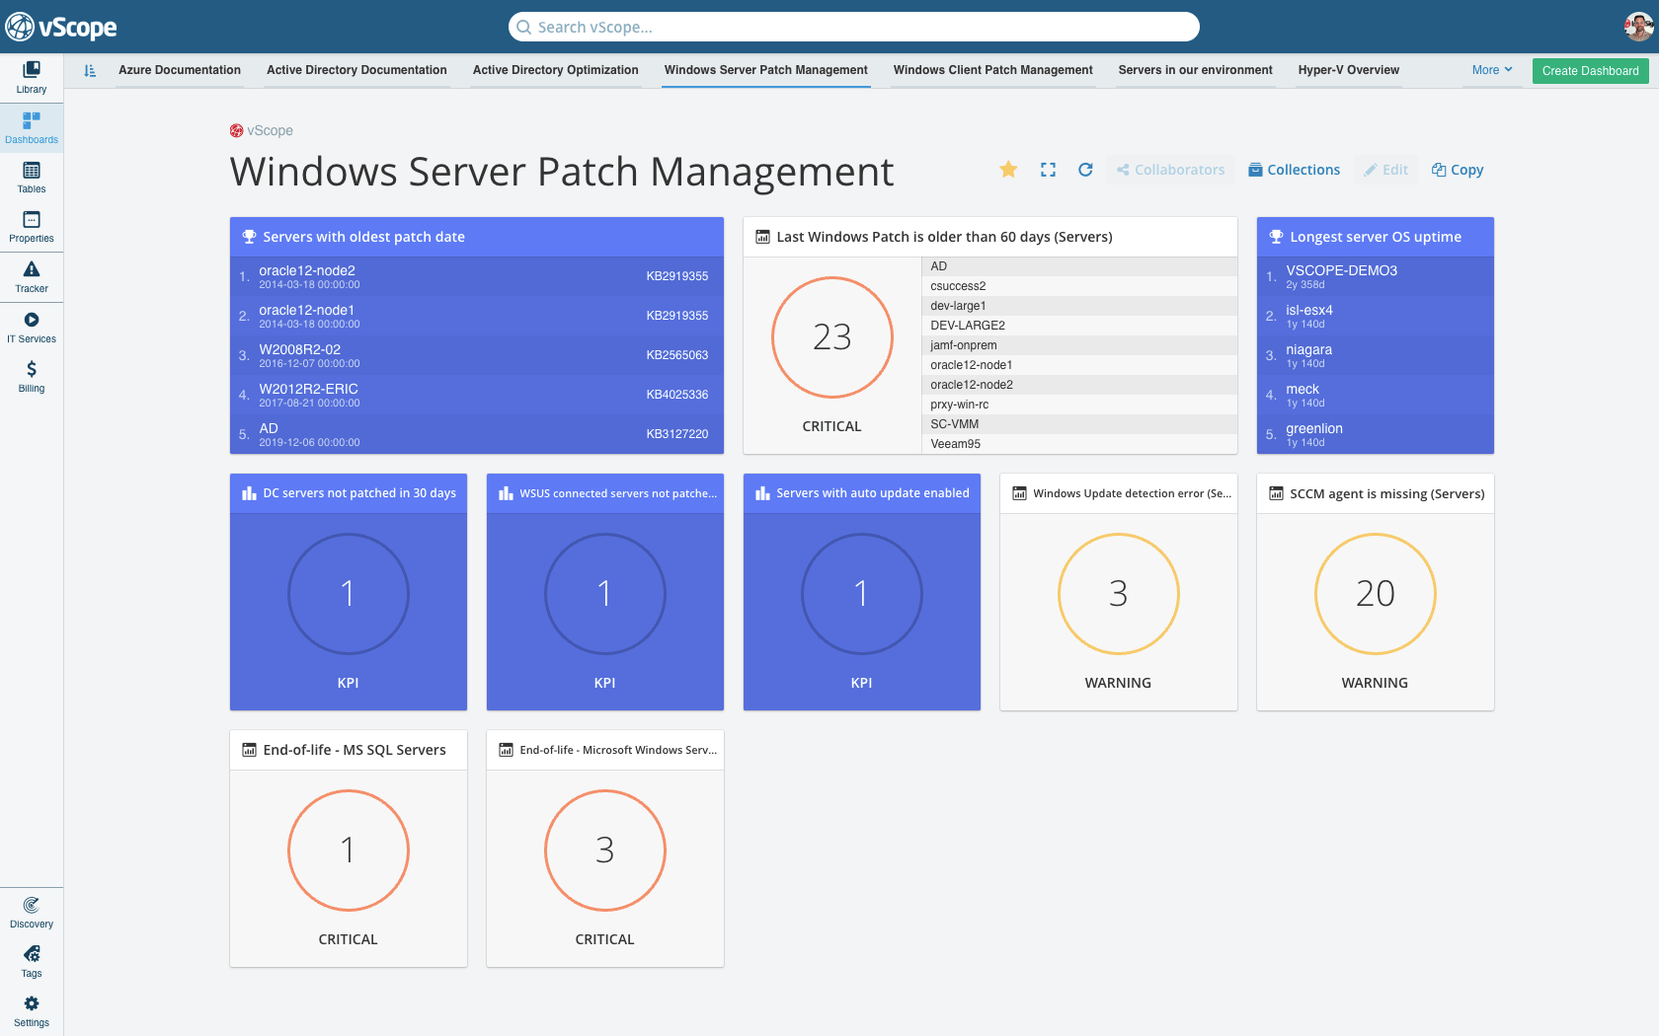1659x1036 pixels.
Task: Open the 23 CRITICAL circle gauge
Action: pyautogui.click(x=831, y=337)
